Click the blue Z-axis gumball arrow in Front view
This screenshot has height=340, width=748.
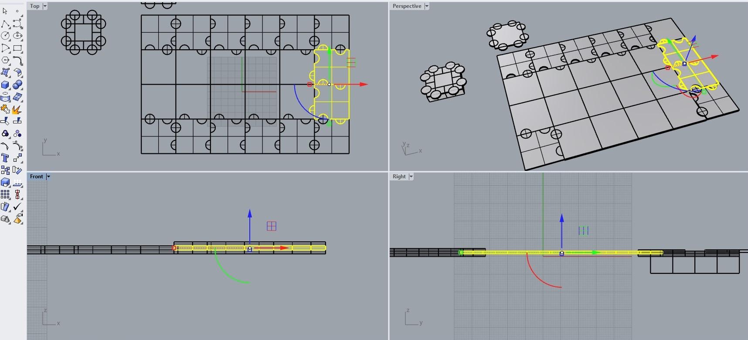click(250, 213)
